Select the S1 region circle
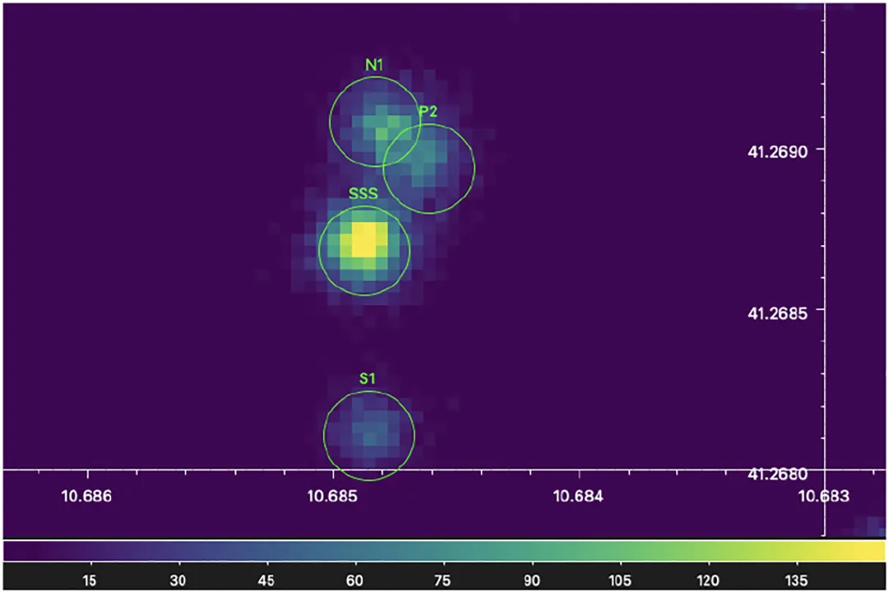 click(x=368, y=436)
